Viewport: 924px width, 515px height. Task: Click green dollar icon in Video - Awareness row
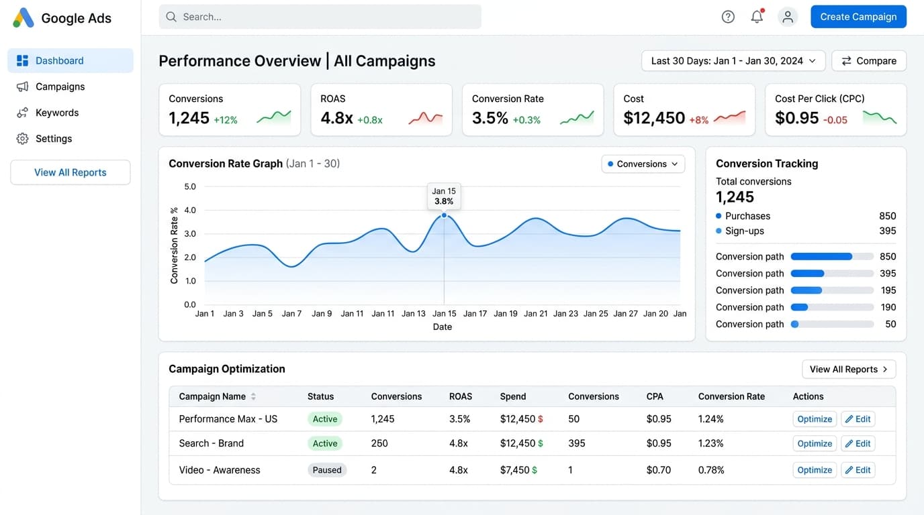535,470
